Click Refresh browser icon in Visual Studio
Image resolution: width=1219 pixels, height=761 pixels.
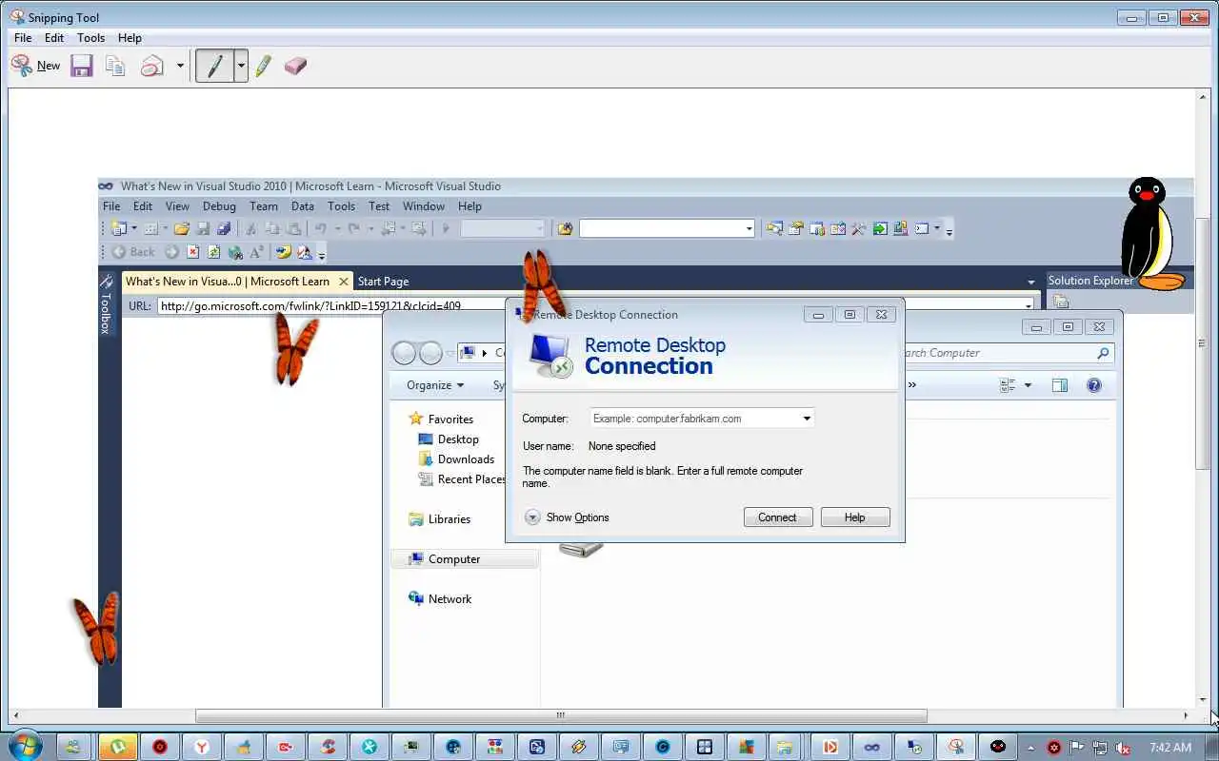click(214, 252)
